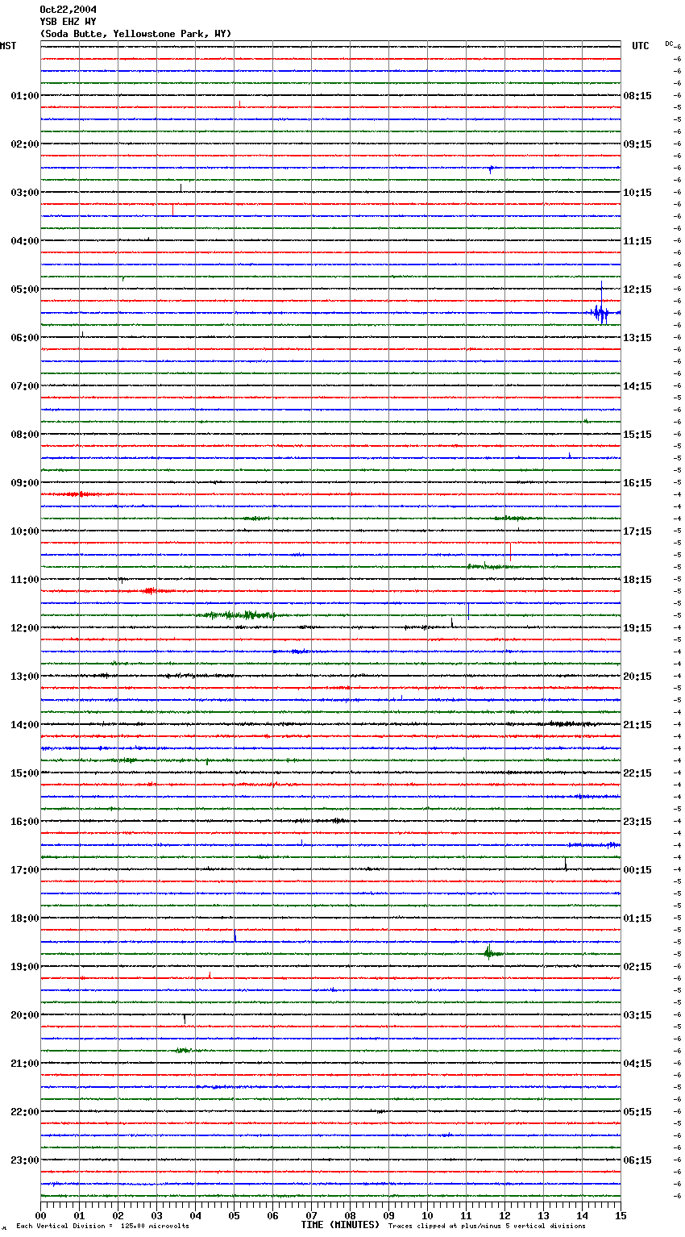Click the "TIME (MINUTES)" axis title
The height and width of the screenshot is (1237, 685).
point(340,1225)
